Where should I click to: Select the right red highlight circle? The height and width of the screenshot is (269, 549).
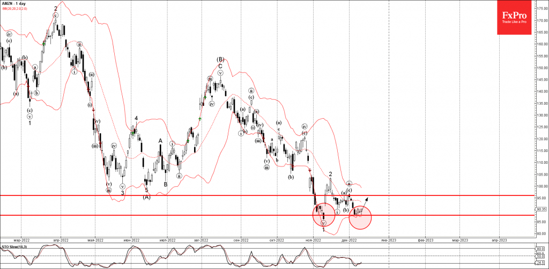pos(360,216)
